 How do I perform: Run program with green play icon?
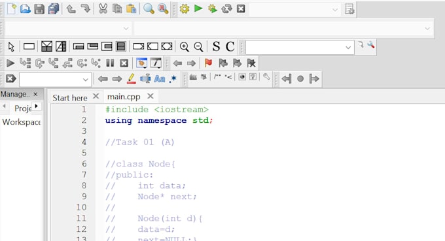click(x=198, y=8)
